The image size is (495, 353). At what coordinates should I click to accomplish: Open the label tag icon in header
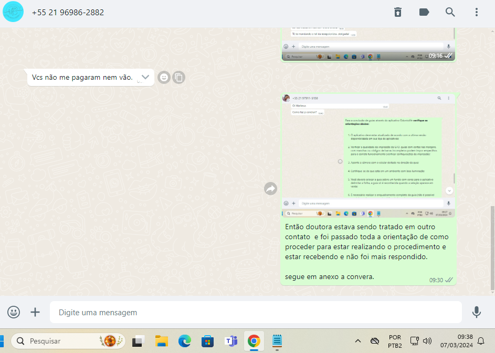[424, 12]
